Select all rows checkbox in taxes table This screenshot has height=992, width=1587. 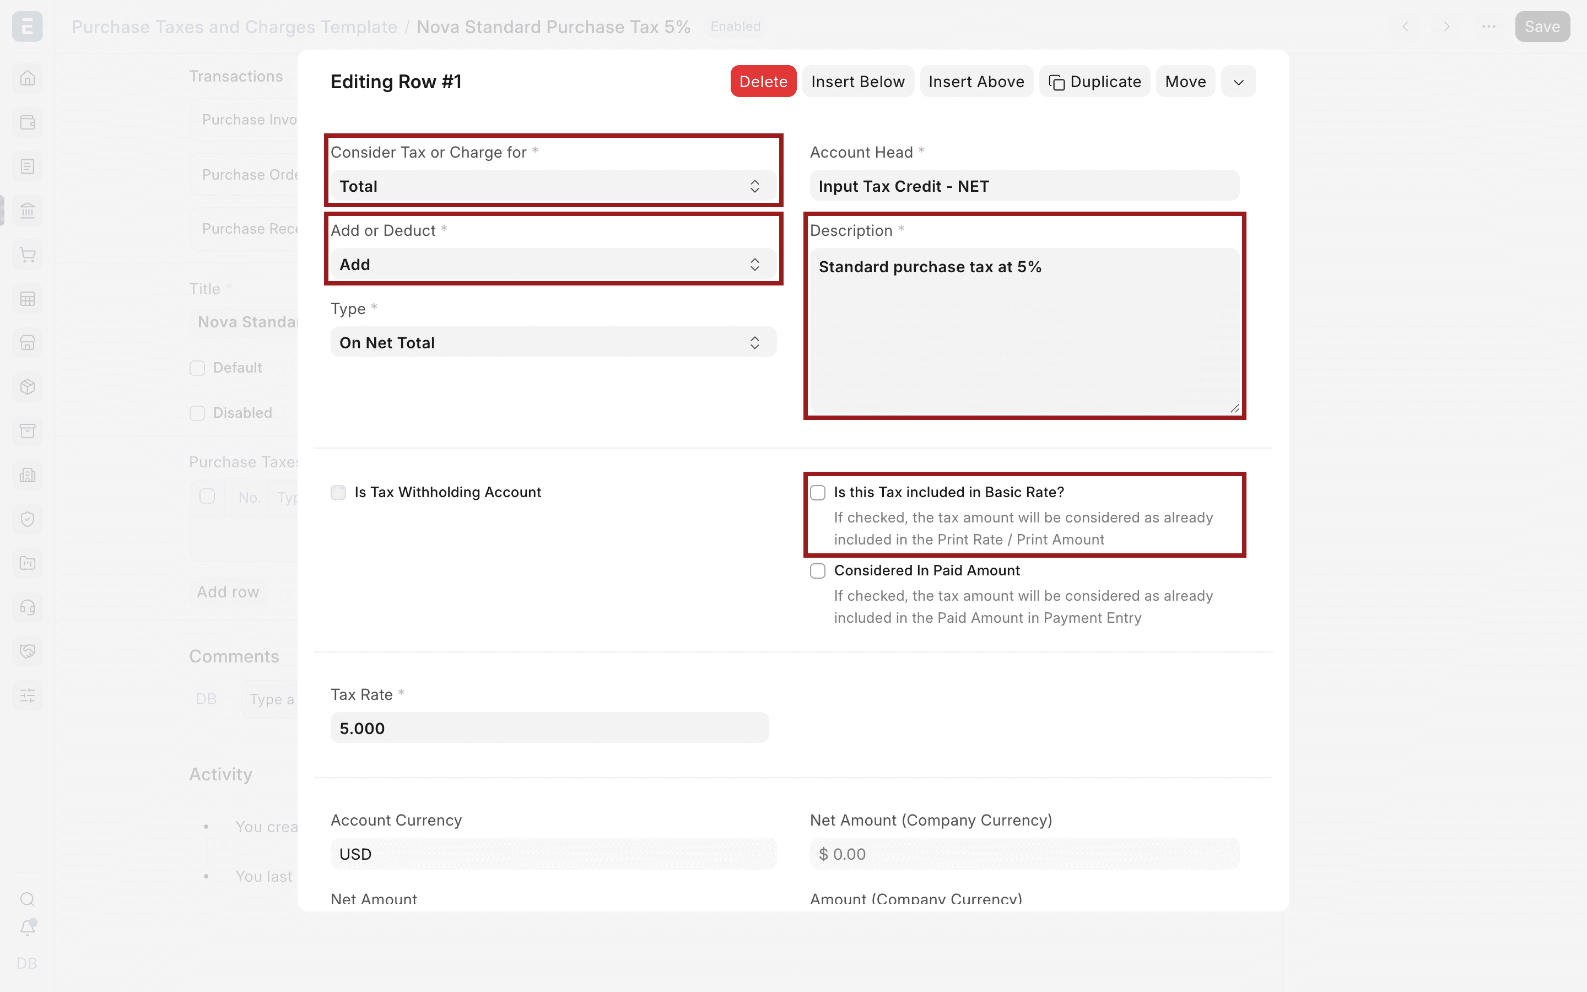[207, 496]
